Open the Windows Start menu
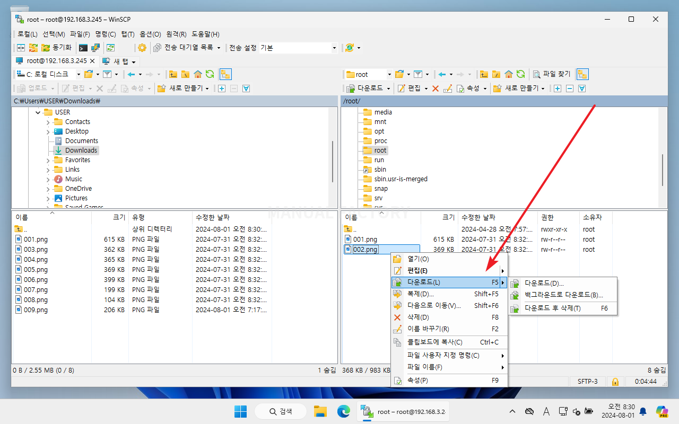This screenshot has width=679, height=424. coord(240,411)
